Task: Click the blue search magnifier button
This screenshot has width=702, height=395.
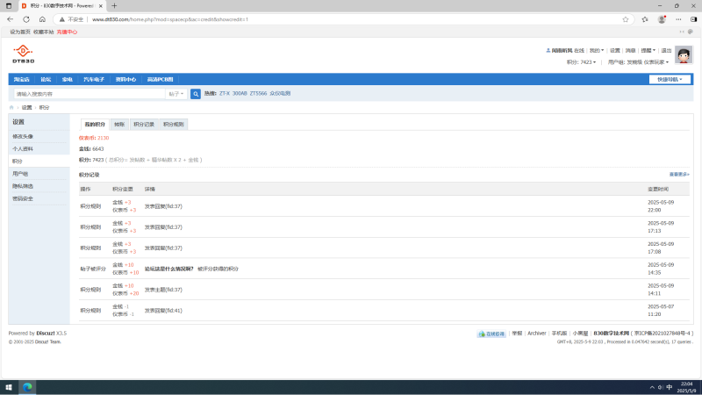Action: (196, 93)
